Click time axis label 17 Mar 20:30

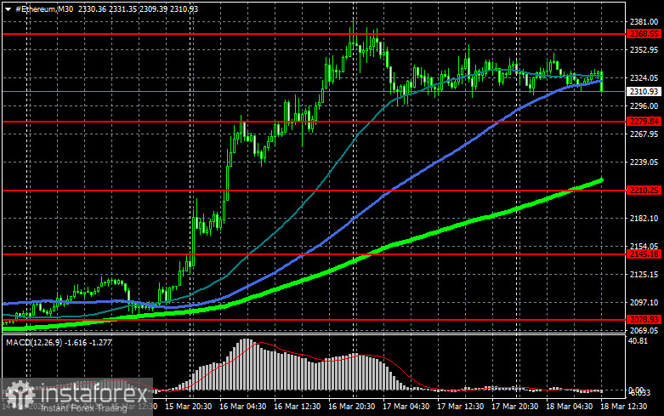[x=515, y=407]
